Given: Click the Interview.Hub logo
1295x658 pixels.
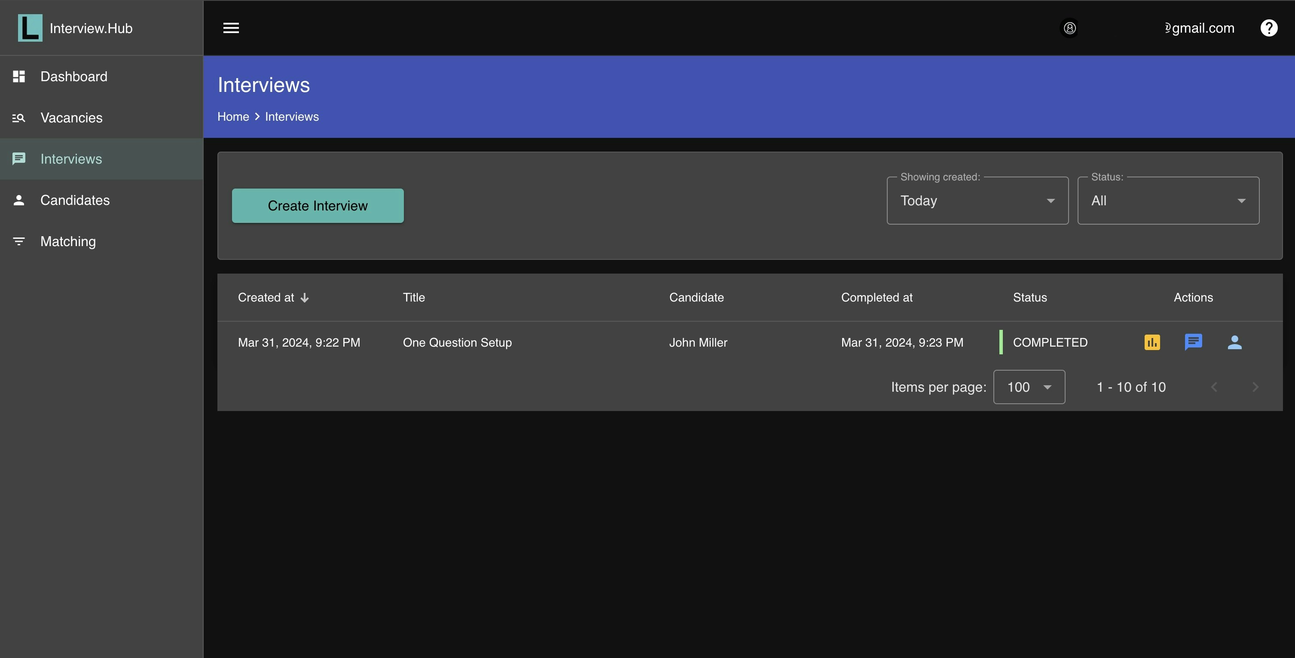Looking at the screenshot, I should click(30, 28).
